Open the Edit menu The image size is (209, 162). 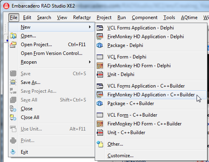pyautogui.click(x=27, y=18)
